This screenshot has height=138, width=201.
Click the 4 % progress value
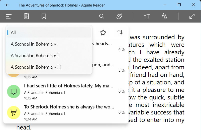tap(122, 49)
